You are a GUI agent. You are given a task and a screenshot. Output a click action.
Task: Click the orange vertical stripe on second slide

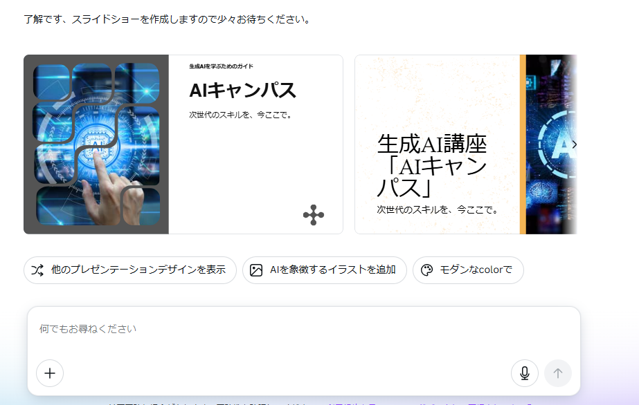[x=523, y=144]
